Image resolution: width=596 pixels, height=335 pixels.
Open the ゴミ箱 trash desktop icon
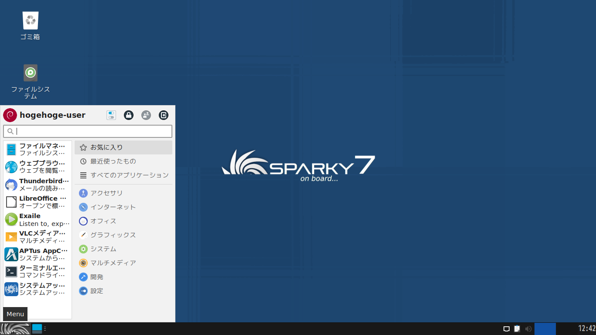(30, 26)
